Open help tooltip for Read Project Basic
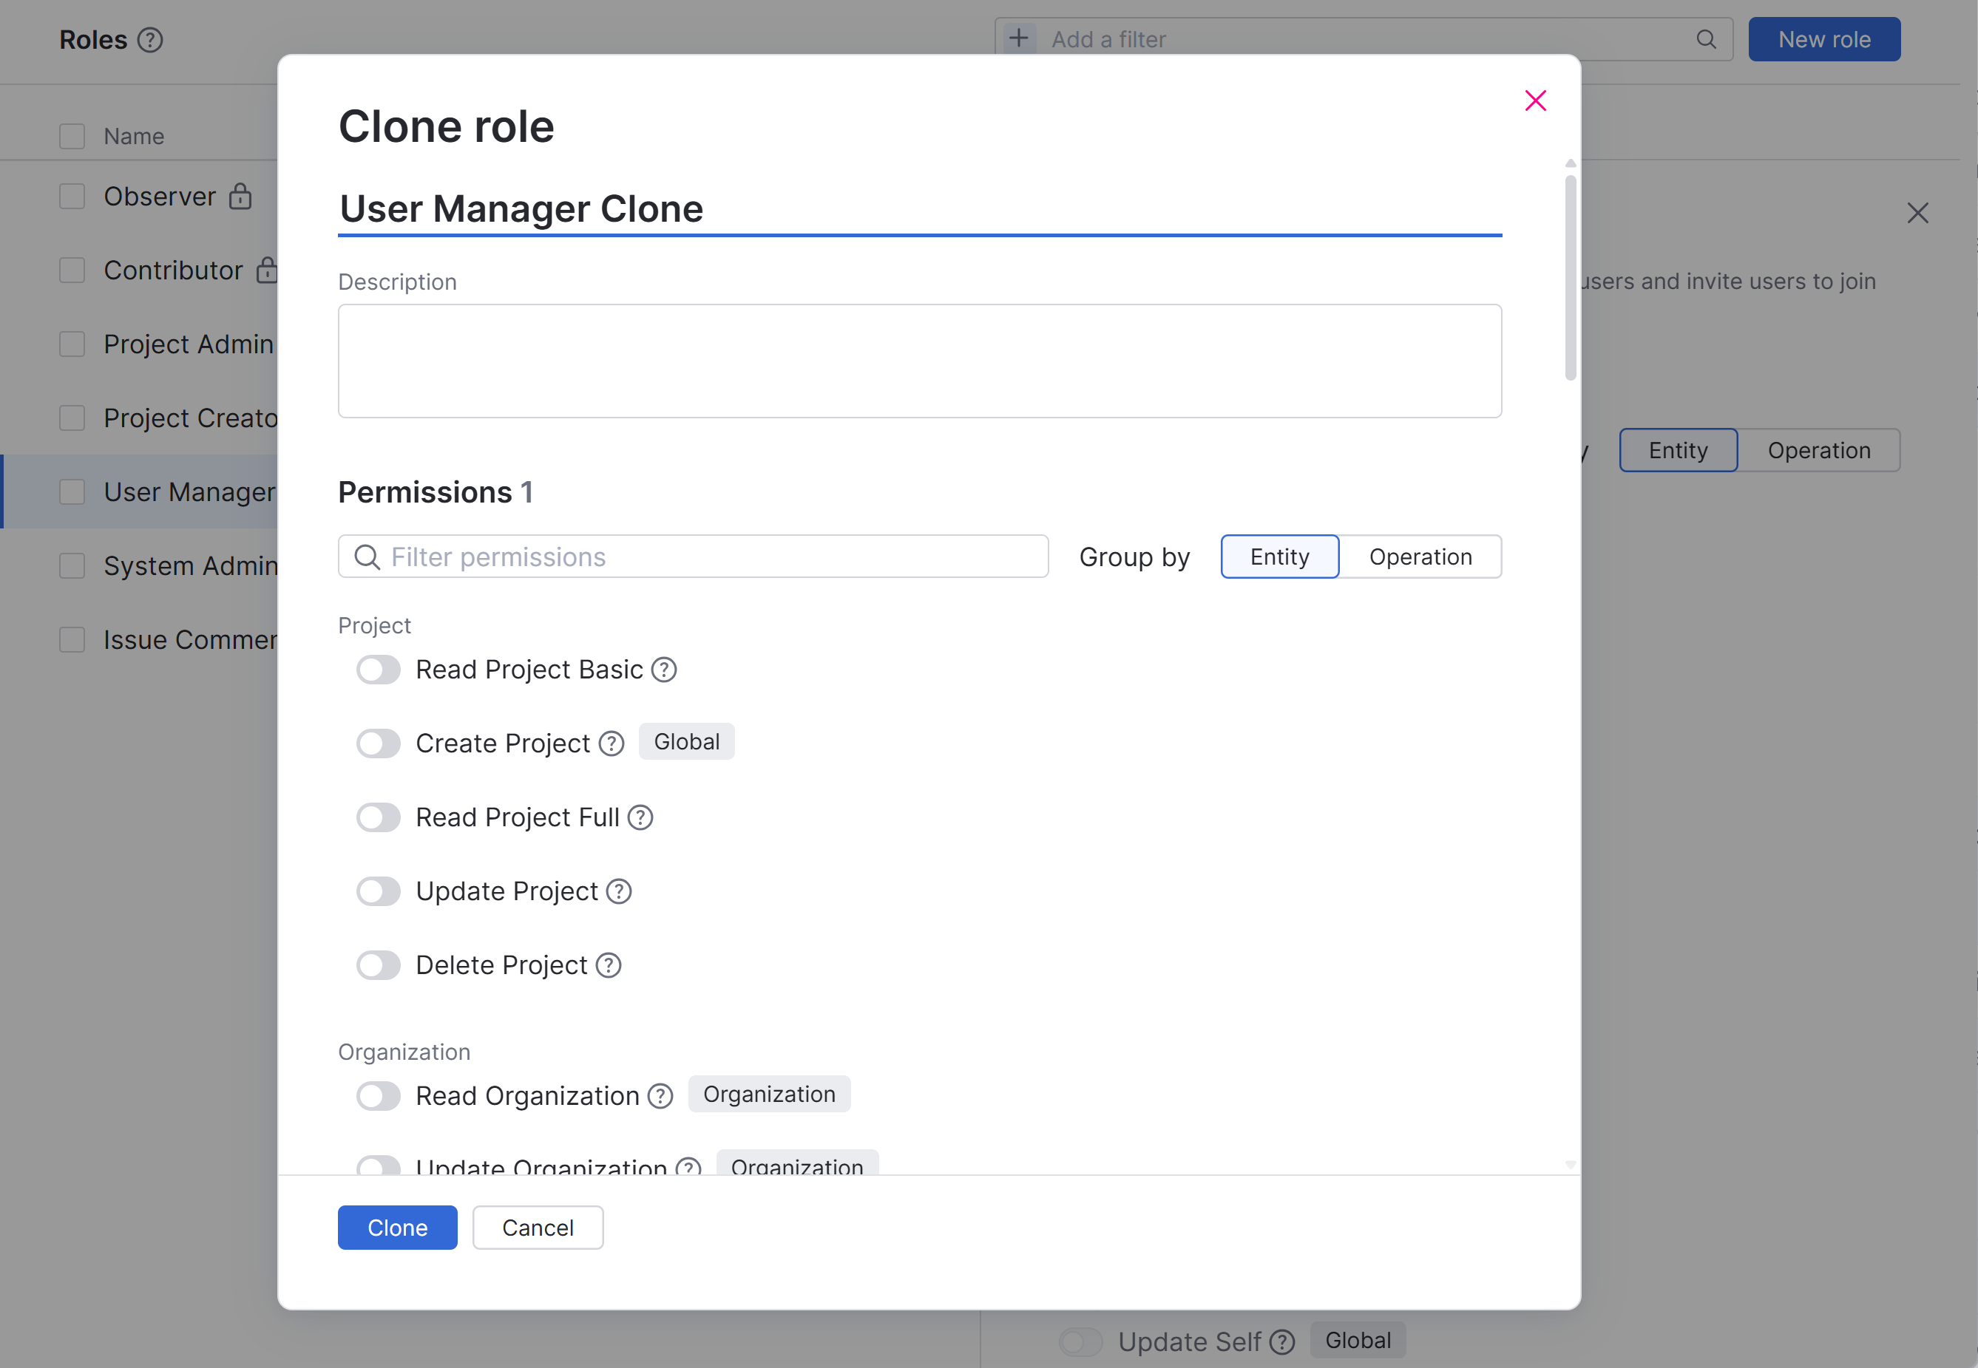 click(x=663, y=670)
